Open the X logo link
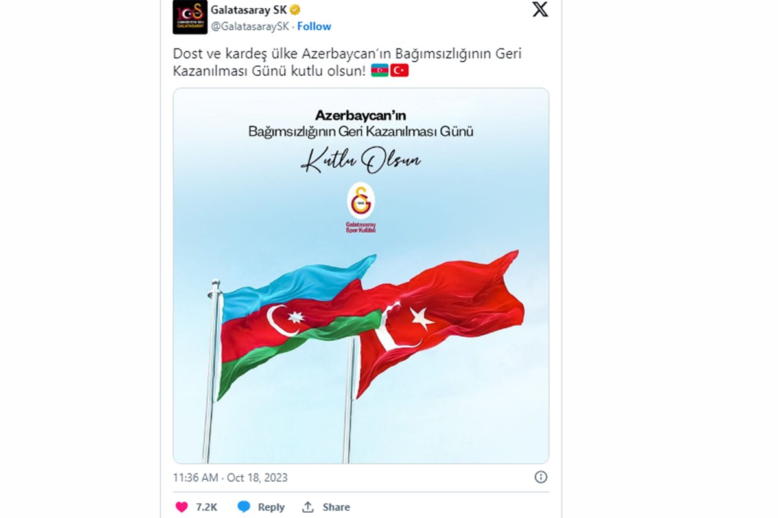 [x=540, y=10]
